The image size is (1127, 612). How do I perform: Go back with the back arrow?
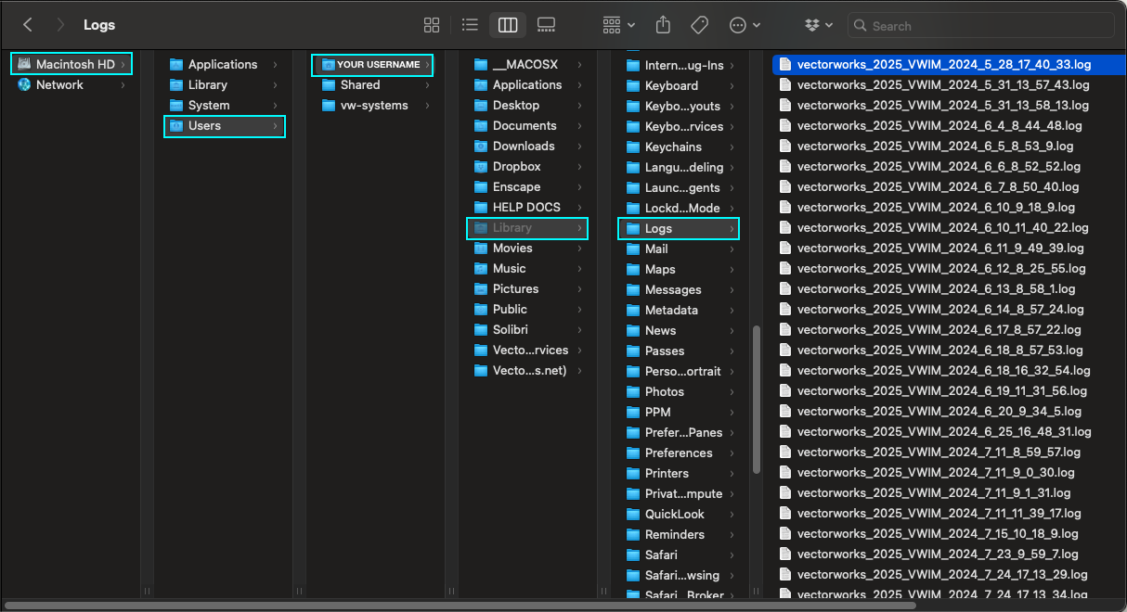click(x=28, y=25)
